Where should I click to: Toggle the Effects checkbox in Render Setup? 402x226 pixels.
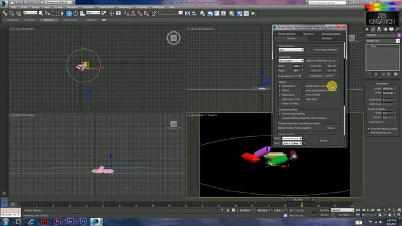280,90
